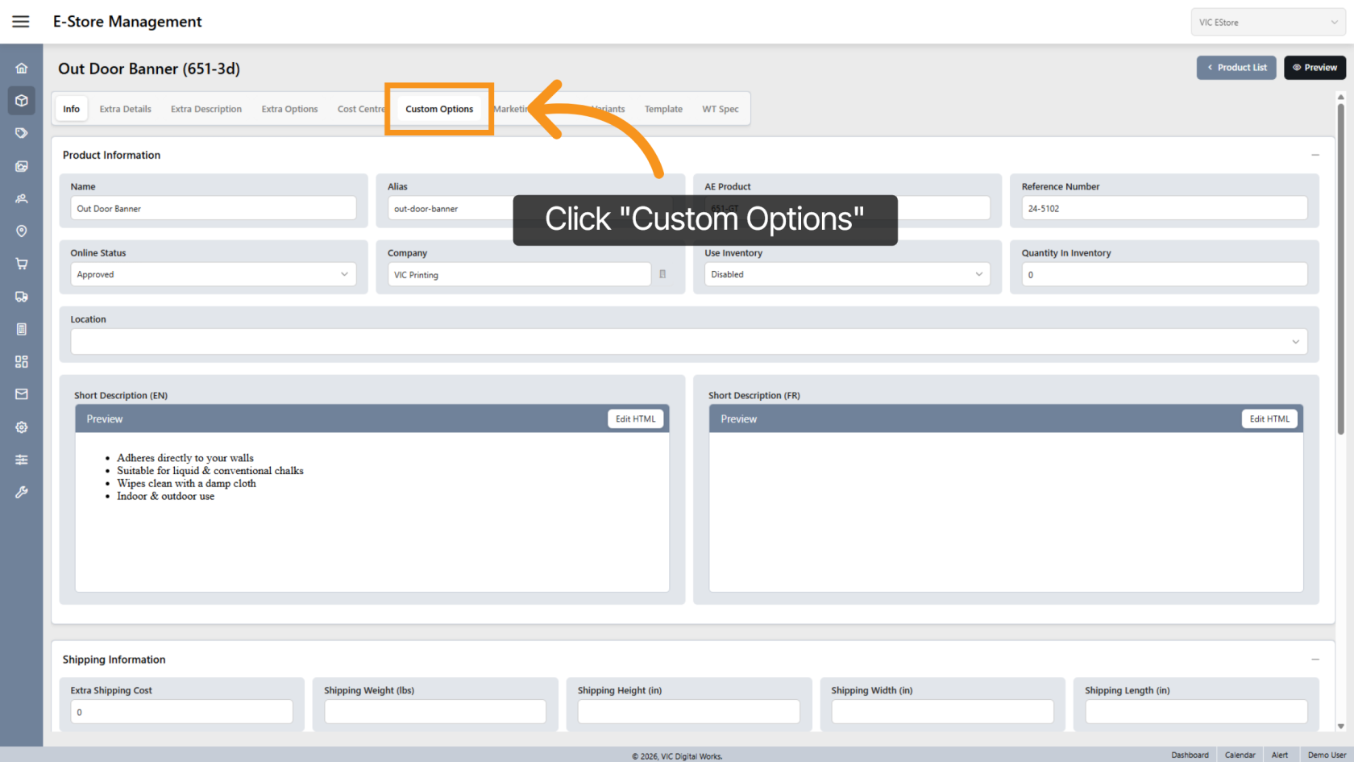Switch to the Extra Details tab
Screen dimensions: 1354x762
(125, 109)
